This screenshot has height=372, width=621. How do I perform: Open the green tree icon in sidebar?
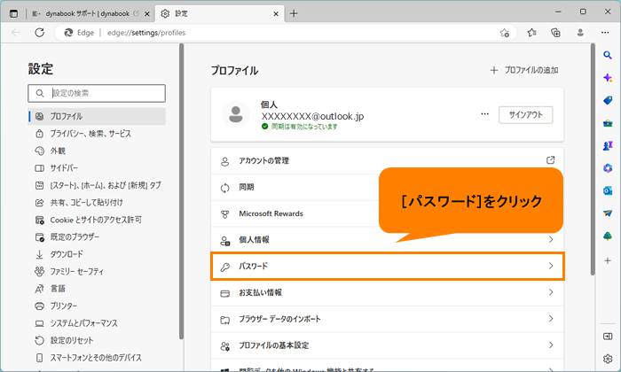608,236
